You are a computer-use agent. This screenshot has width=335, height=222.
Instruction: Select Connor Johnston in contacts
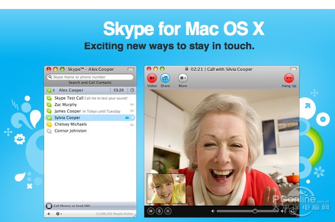click(x=90, y=131)
